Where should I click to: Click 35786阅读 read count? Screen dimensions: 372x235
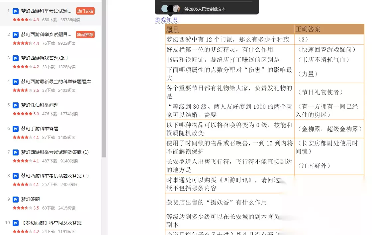pos(70,20)
